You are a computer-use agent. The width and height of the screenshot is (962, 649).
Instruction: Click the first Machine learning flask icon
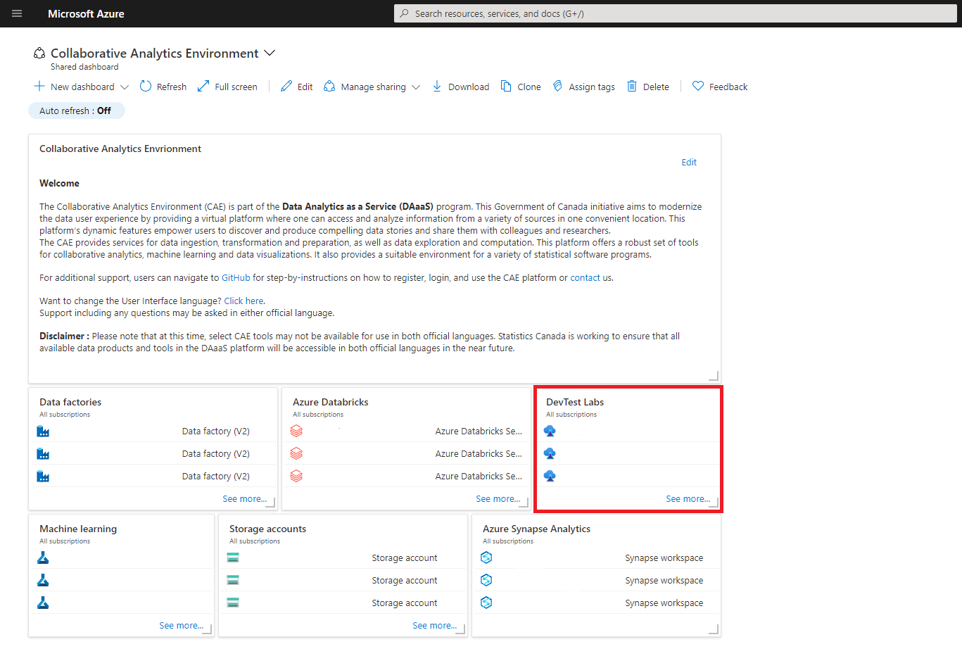pos(43,557)
